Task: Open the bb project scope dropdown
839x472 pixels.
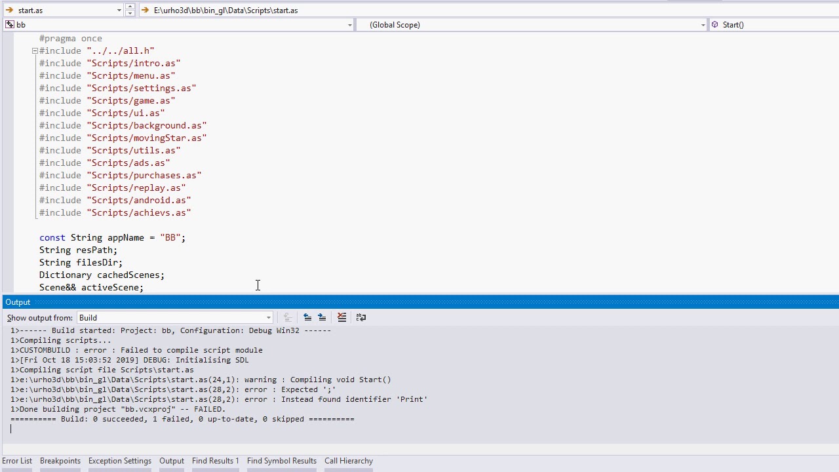Action: [349, 25]
